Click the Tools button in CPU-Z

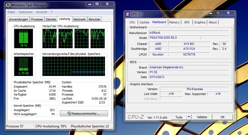coord(179,117)
